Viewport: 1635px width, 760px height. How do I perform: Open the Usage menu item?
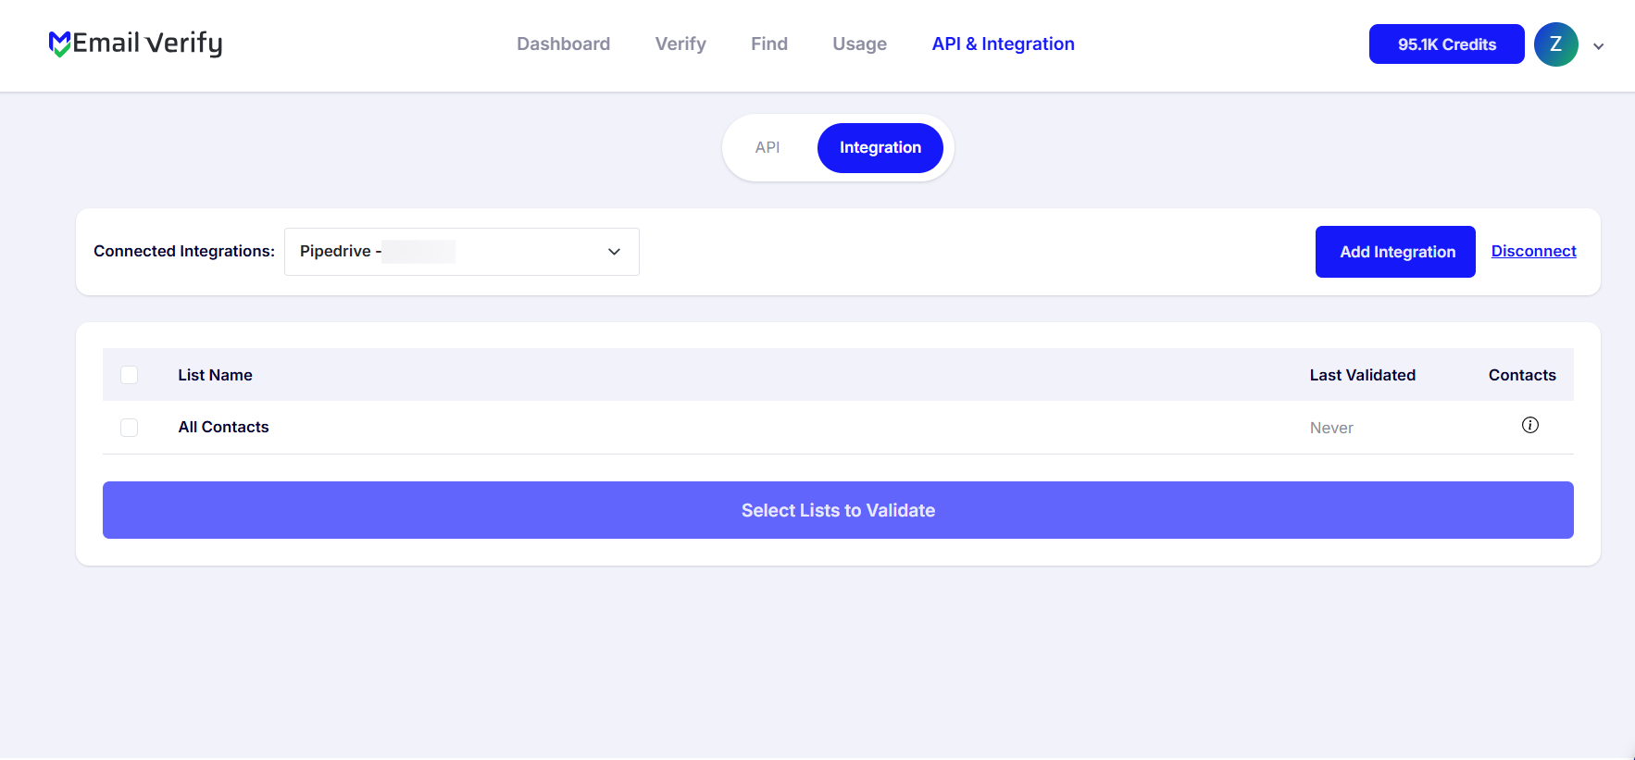(x=859, y=44)
